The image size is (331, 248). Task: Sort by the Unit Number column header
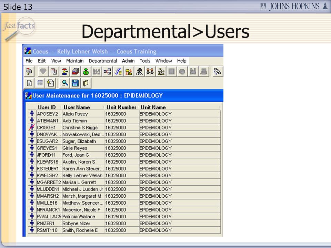tap(121, 107)
